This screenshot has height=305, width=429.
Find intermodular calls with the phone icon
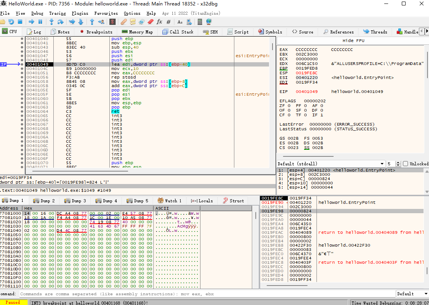click(189, 22)
